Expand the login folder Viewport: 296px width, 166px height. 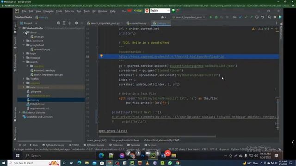[24, 53]
